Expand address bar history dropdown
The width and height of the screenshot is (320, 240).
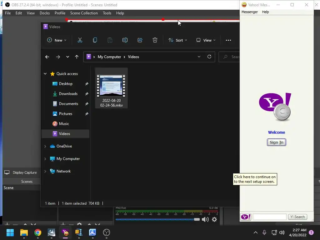tap(199, 57)
